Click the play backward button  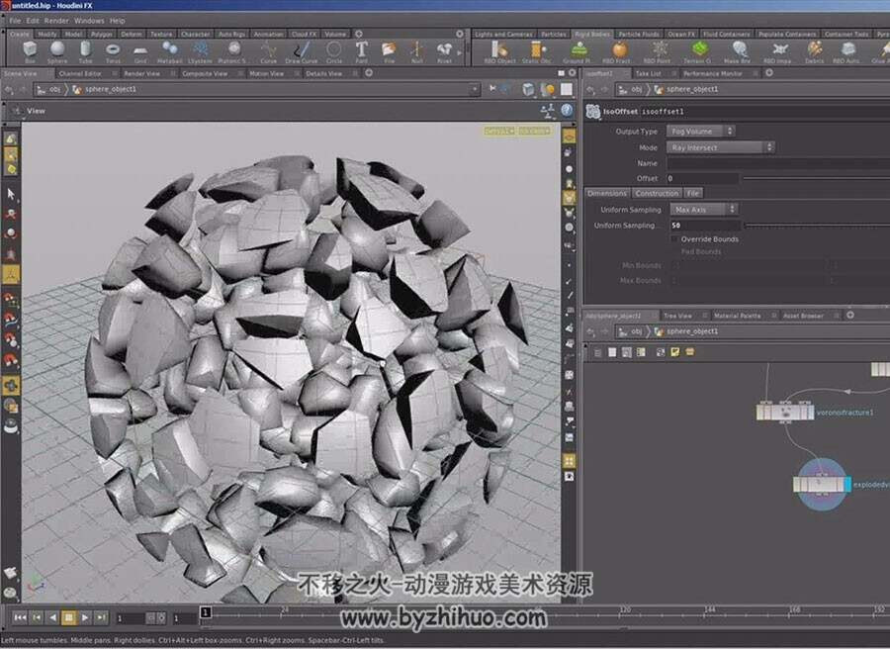[52, 617]
